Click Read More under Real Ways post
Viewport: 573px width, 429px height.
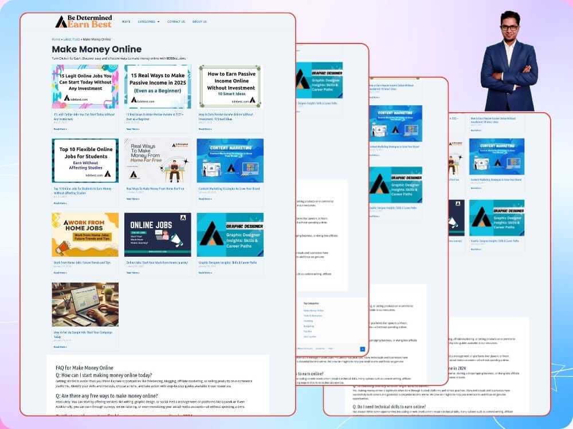[x=132, y=199]
